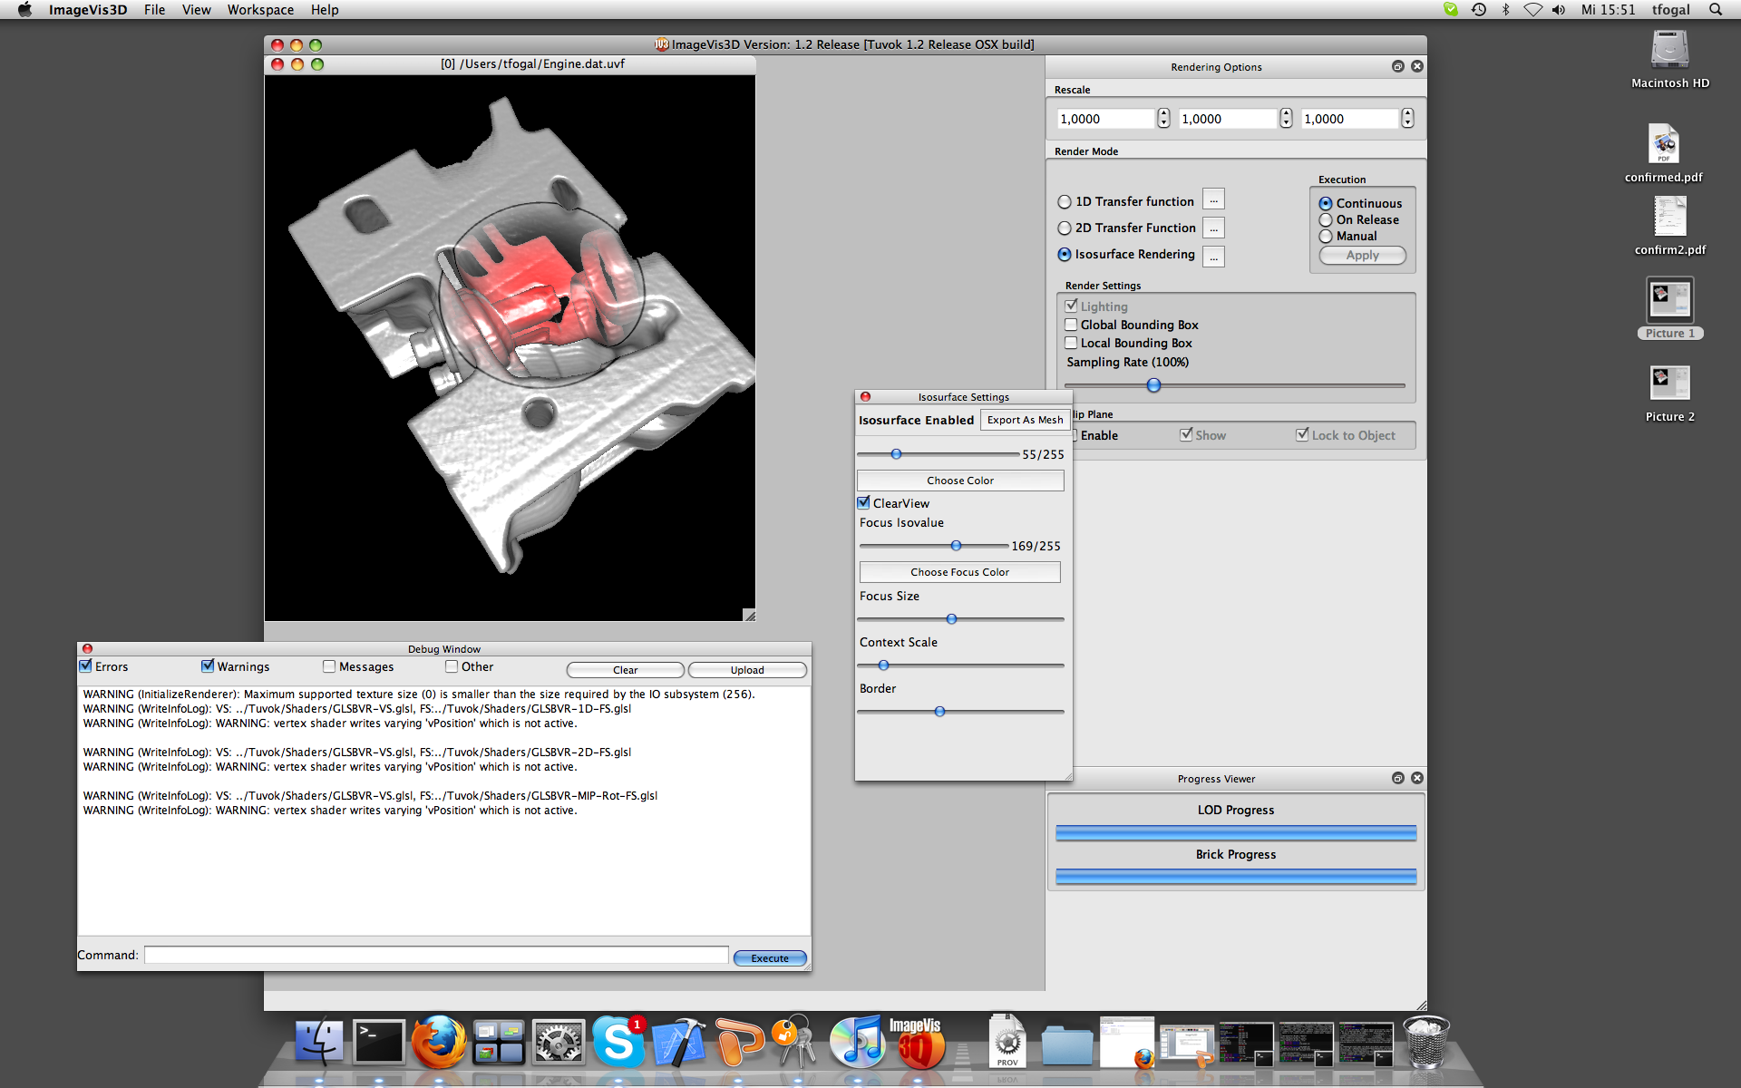Open PowerPoint from the dock
The width and height of the screenshot is (1741, 1088).
[x=738, y=1041]
